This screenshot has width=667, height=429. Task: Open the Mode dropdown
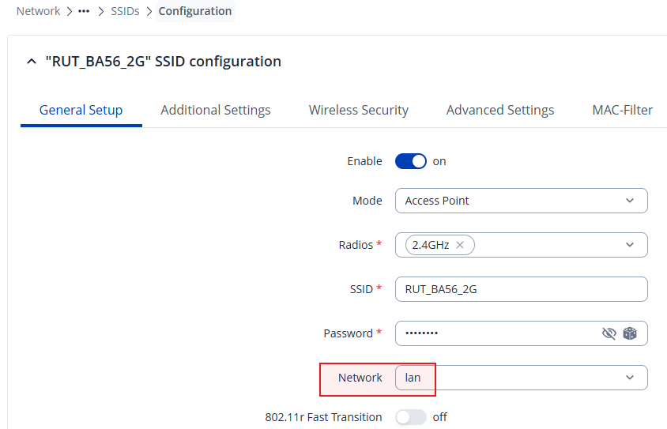point(521,201)
